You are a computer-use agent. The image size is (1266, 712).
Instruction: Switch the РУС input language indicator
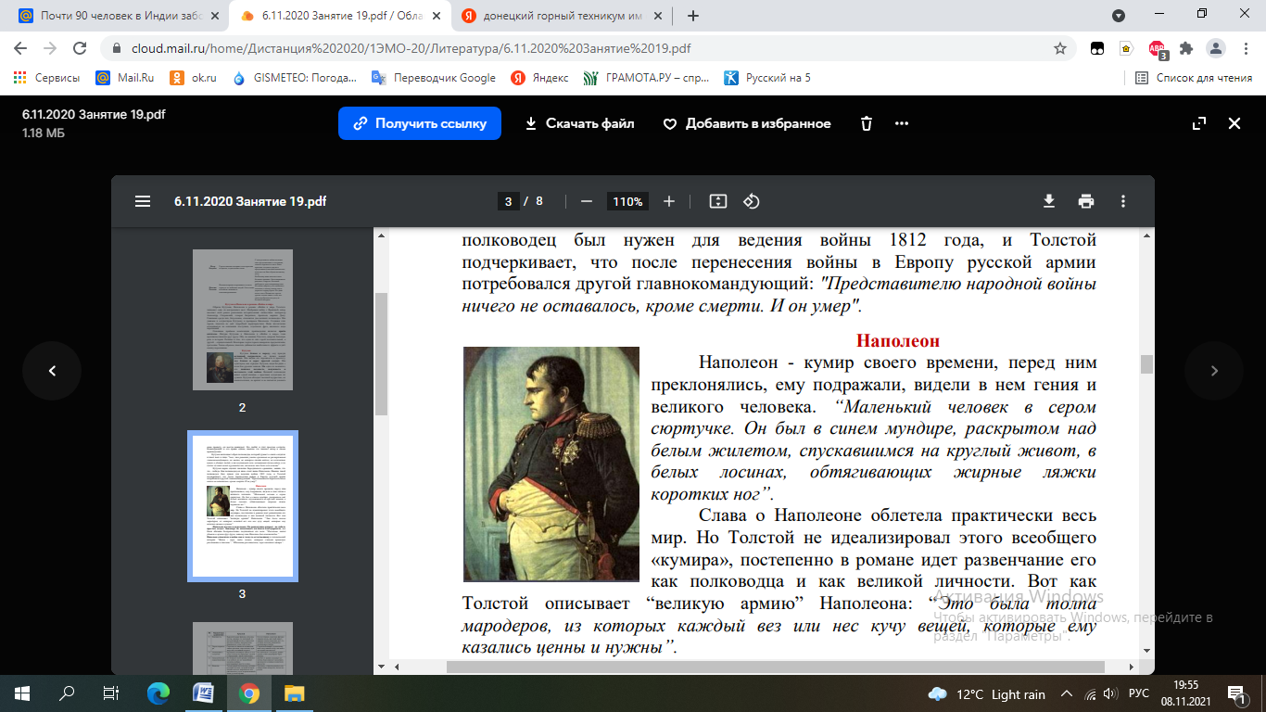1139,694
